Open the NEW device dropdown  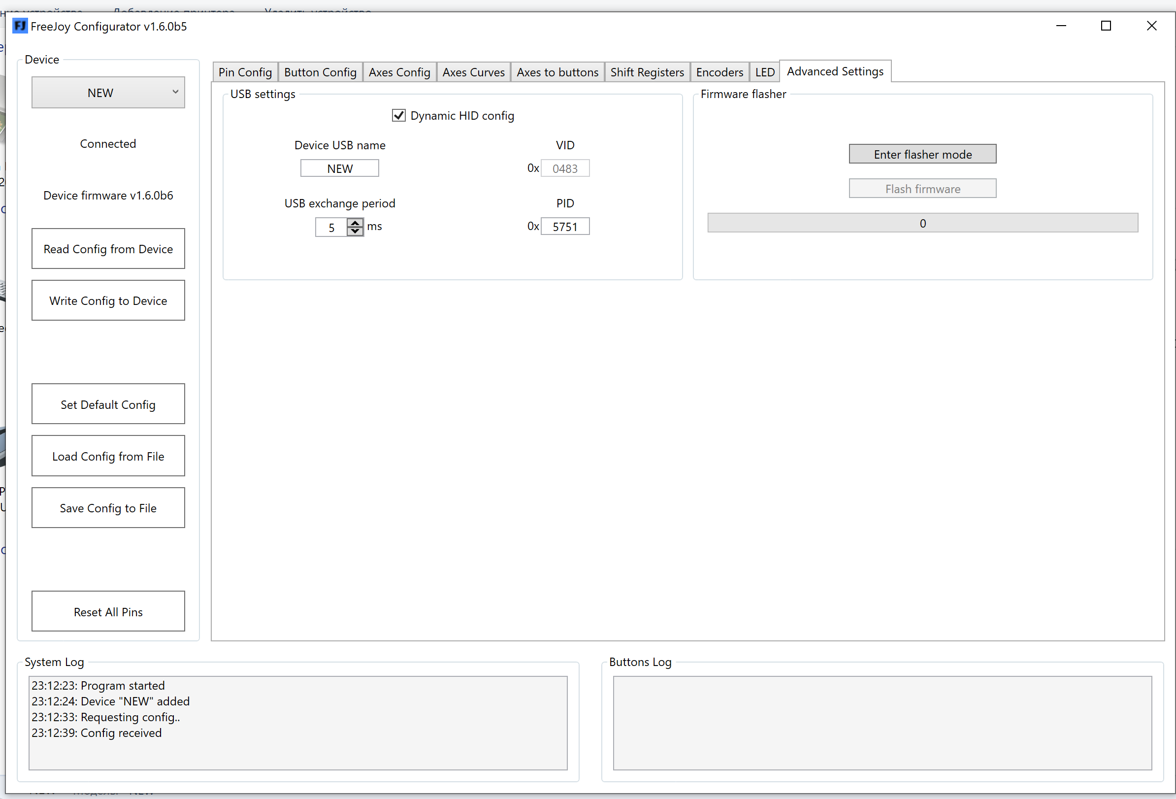pyautogui.click(x=108, y=93)
